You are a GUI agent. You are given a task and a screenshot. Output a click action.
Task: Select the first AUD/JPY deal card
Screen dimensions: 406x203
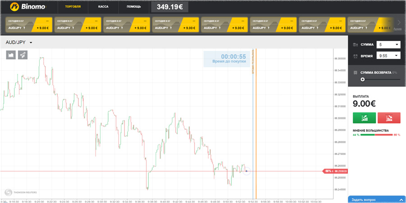click(x=28, y=24)
